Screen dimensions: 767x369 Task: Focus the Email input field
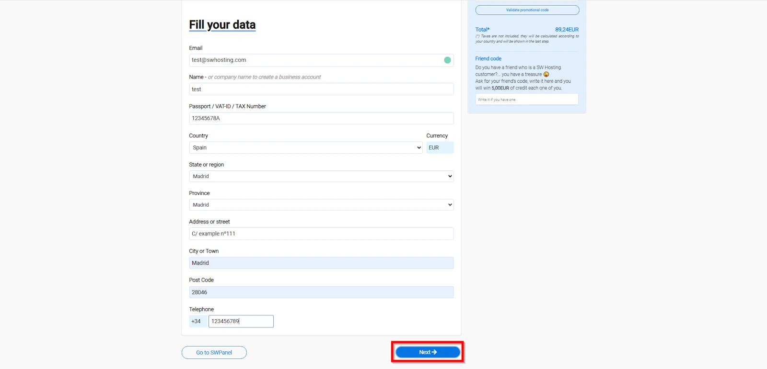(314, 60)
